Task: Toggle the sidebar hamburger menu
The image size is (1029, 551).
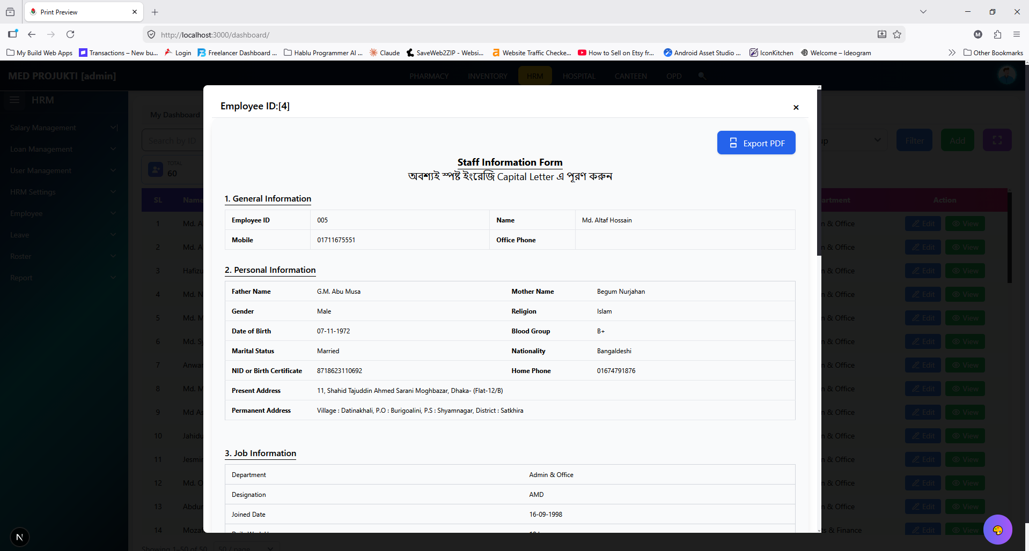Action: 14,100
